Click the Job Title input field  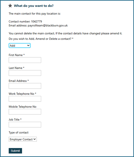[x=25, y=125]
